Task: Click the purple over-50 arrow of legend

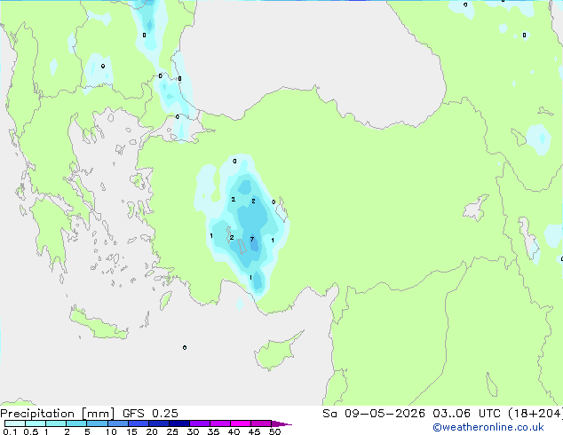Action: (x=281, y=423)
